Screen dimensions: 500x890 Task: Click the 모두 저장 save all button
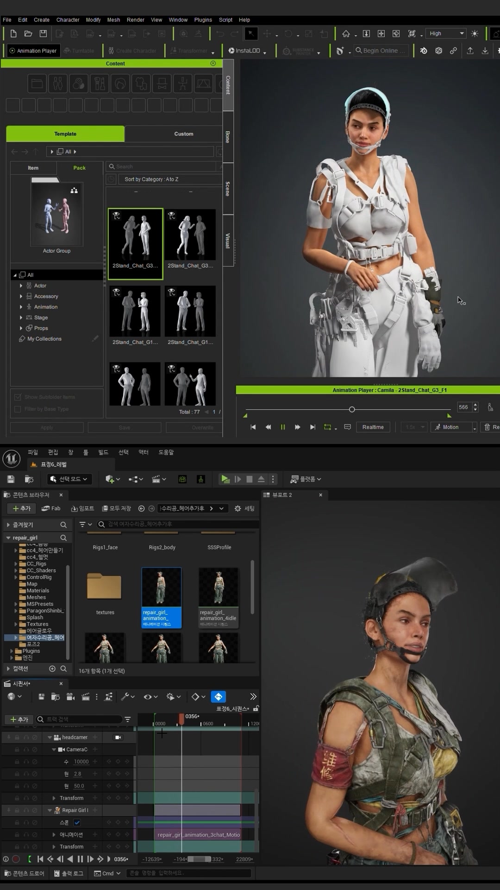click(116, 509)
